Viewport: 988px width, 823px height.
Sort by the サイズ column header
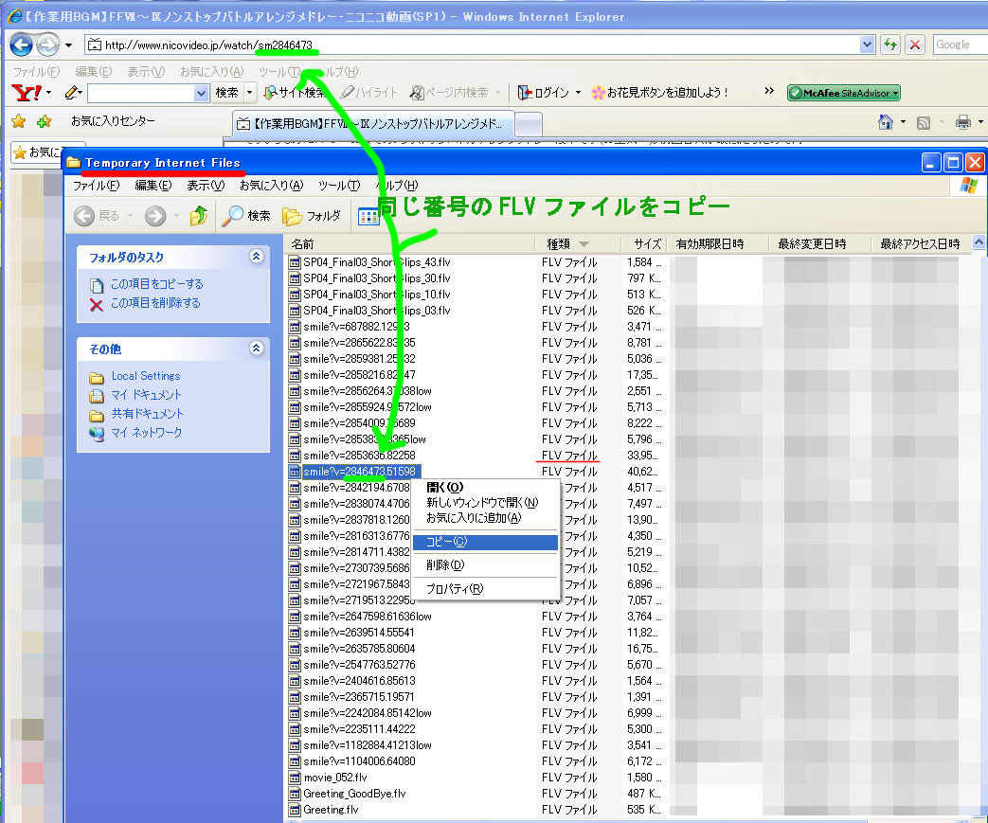(x=646, y=244)
